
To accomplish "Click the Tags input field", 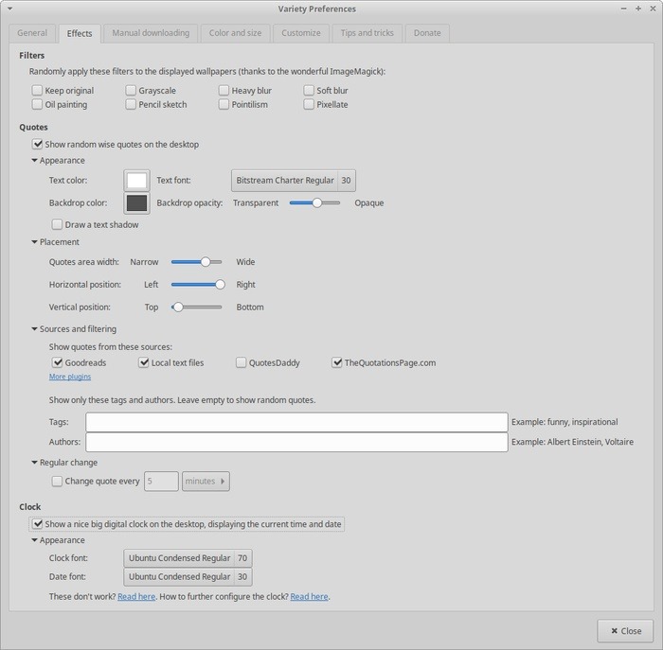I will tap(296, 422).
